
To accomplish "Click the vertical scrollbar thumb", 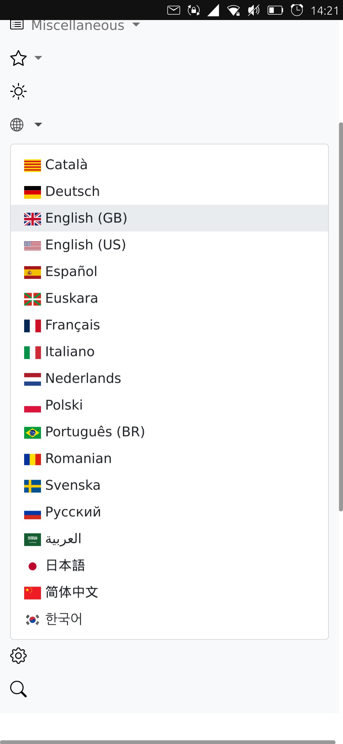I will [x=341, y=317].
